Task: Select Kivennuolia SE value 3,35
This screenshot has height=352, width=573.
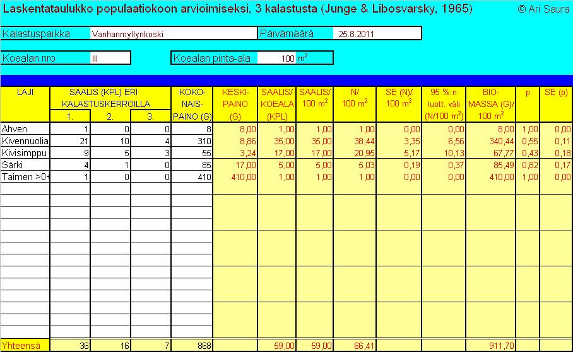Action: coord(399,141)
